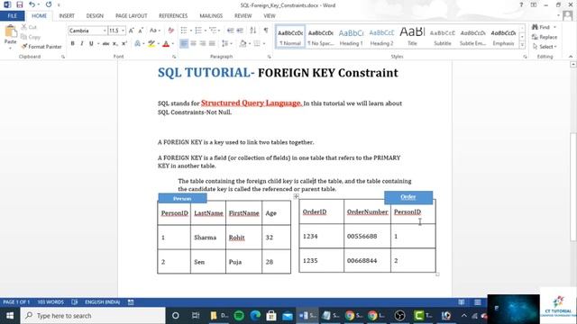577x324 pixels.
Task: Switch to Print Layout view
Action: pos(477,302)
